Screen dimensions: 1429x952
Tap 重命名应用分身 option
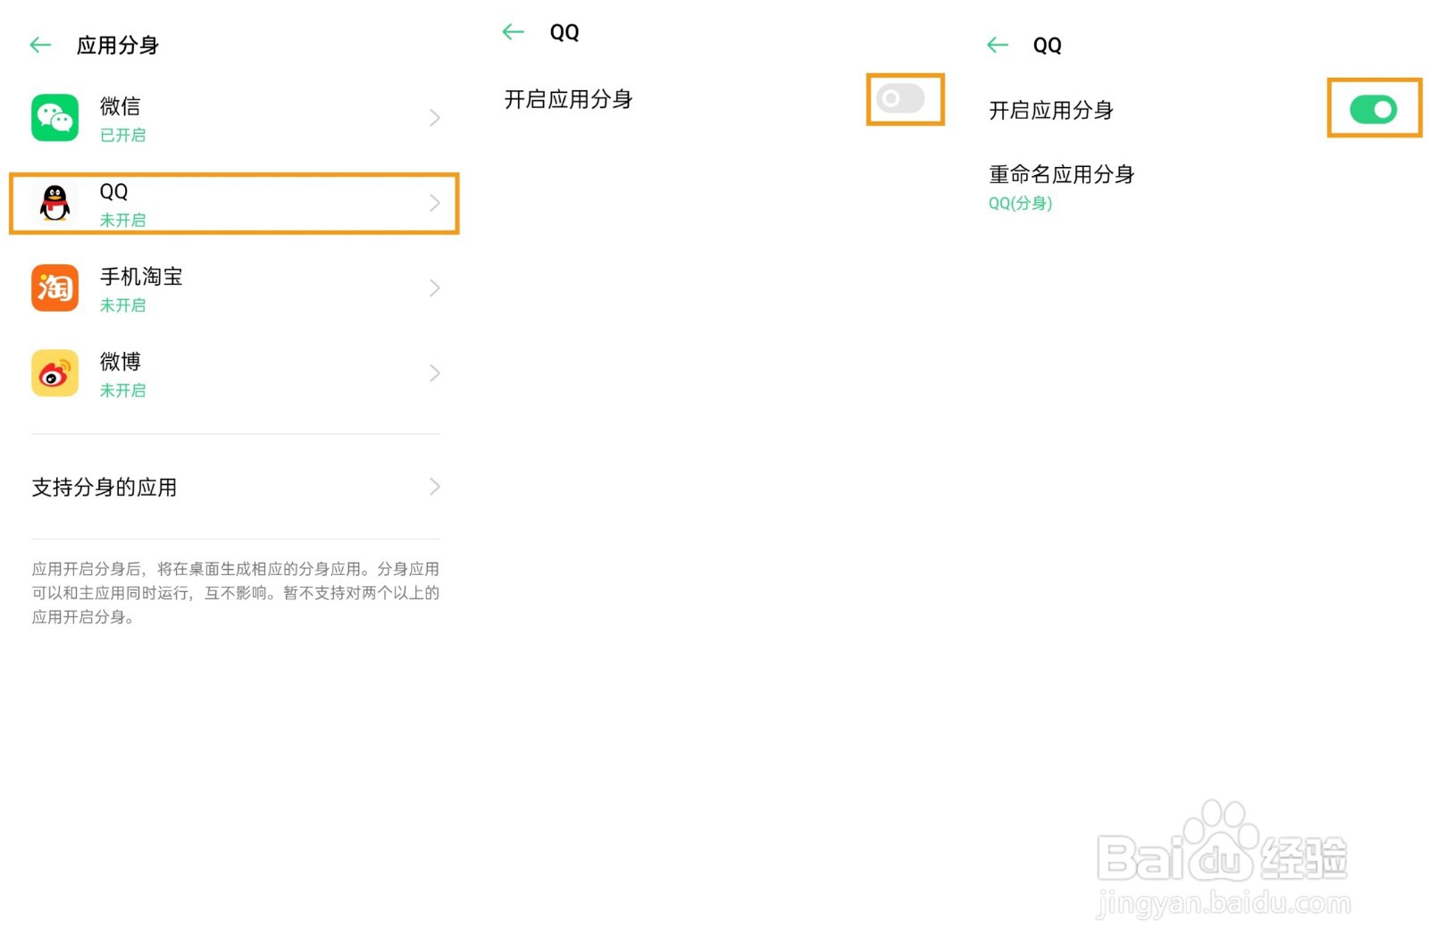tap(1060, 174)
